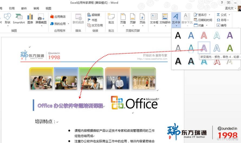The image size is (241, 143).
Task: Click the 培训特点 heading text
Action: click(x=45, y=121)
